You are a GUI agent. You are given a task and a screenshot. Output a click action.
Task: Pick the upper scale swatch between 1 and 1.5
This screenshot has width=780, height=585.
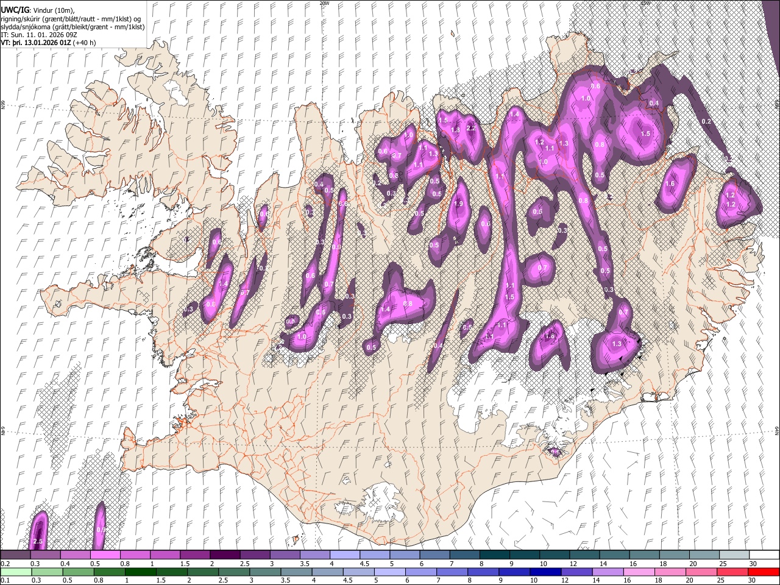(165, 555)
